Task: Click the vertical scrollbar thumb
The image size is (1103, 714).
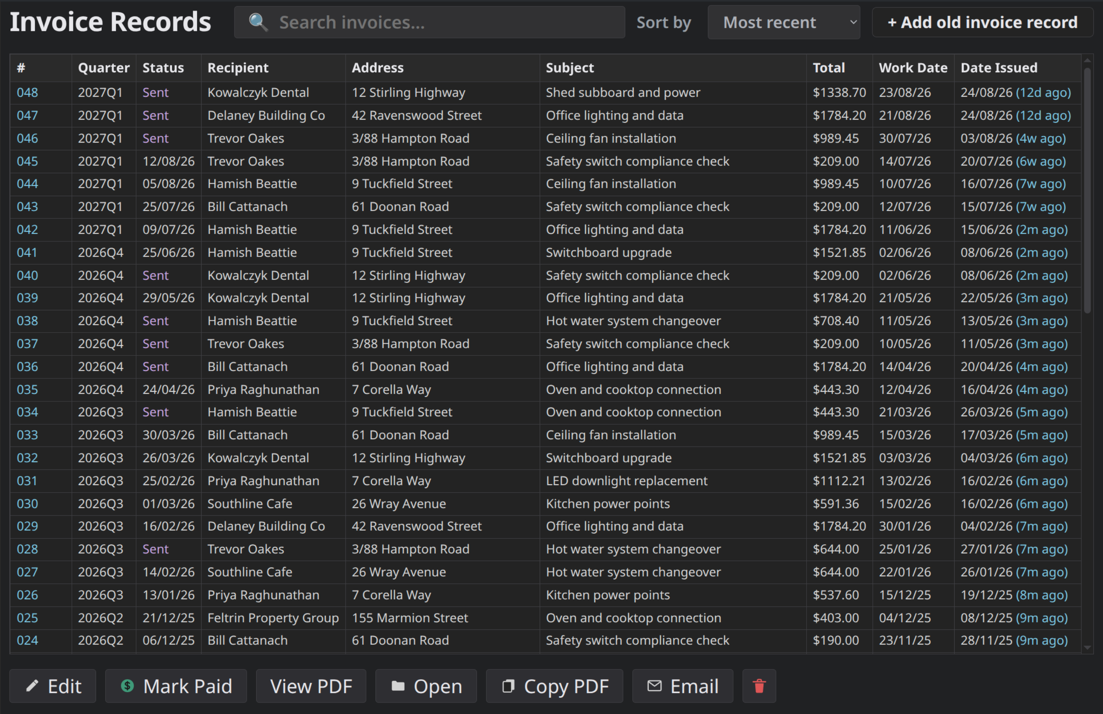Action: (x=1087, y=190)
